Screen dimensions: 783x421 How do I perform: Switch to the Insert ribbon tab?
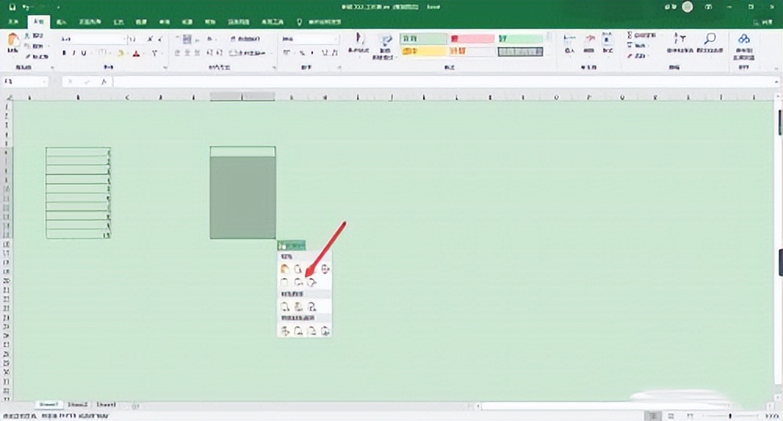click(61, 22)
